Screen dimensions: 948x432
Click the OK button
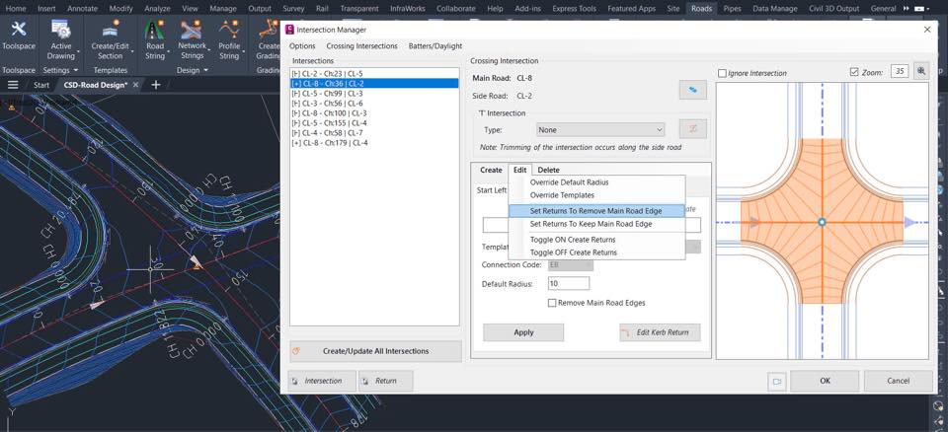click(825, 381)
